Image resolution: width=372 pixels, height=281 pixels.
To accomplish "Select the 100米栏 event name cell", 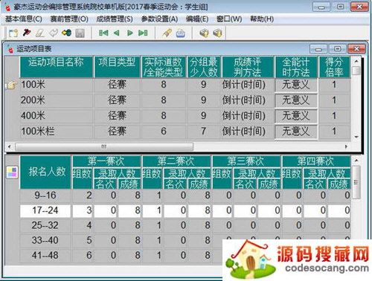I will [56, 132].
